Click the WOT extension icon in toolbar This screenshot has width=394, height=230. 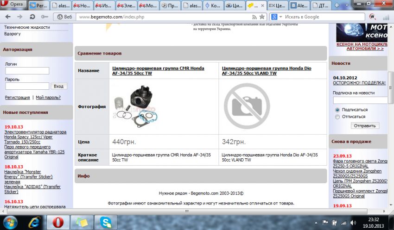pyautogui.click(x=372, y=17)
